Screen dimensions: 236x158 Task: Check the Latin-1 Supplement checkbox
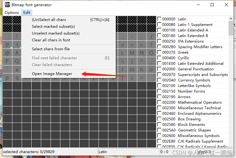pyautogui.click(x=159, y=25)
